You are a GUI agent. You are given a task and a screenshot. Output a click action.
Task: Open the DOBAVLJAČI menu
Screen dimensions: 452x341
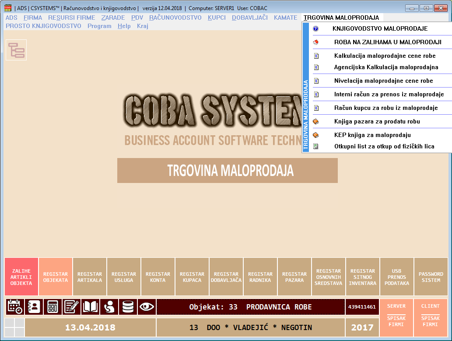point(250,18)
